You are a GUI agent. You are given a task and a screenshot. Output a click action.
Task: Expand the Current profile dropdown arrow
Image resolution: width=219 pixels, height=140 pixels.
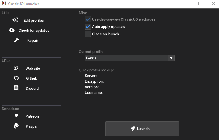(171, 58)
